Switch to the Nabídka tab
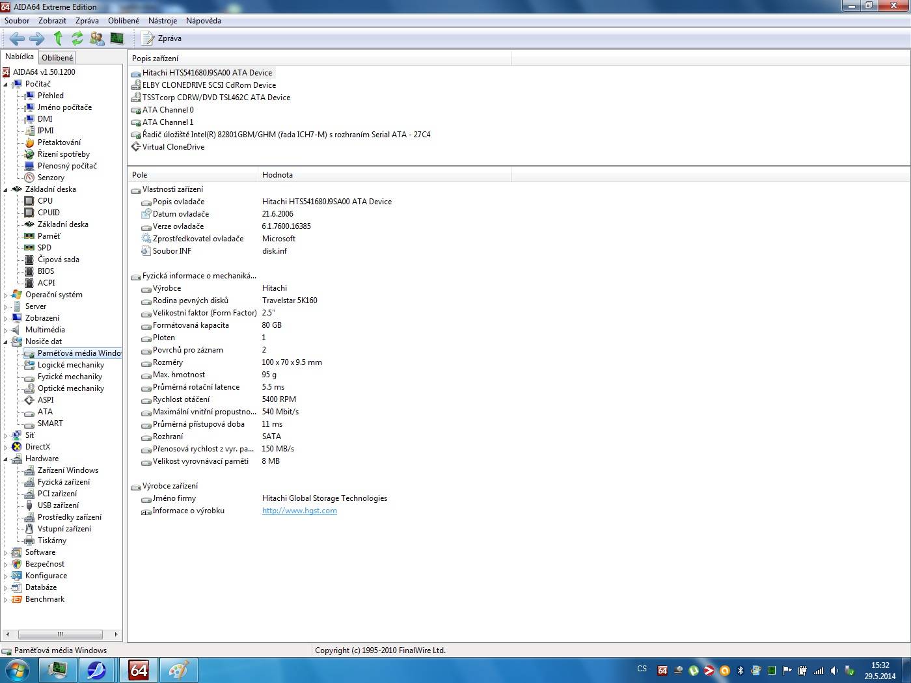Viewport: 911px width, 683px height. coord(20,57)
